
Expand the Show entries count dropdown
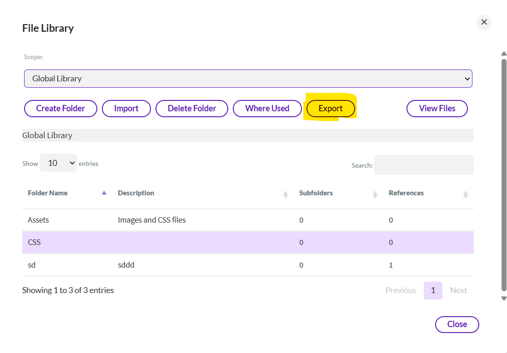58,163
